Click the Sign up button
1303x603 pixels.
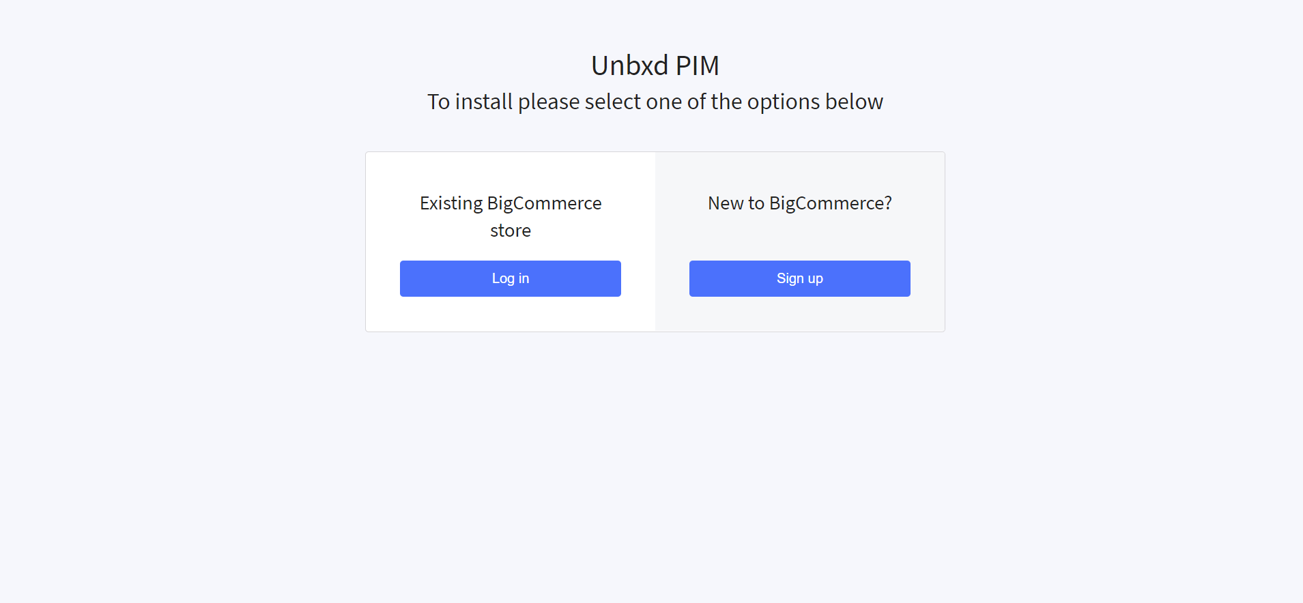click(x=800, y=278)
